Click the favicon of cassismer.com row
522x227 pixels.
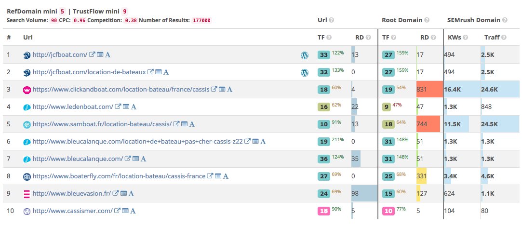(27, 211)
